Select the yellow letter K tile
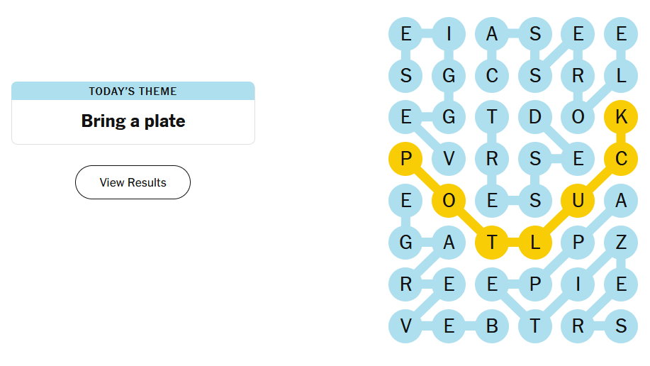 pos(621,117)
